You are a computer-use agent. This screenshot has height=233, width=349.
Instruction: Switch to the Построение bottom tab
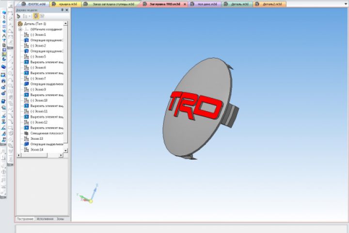25,219
